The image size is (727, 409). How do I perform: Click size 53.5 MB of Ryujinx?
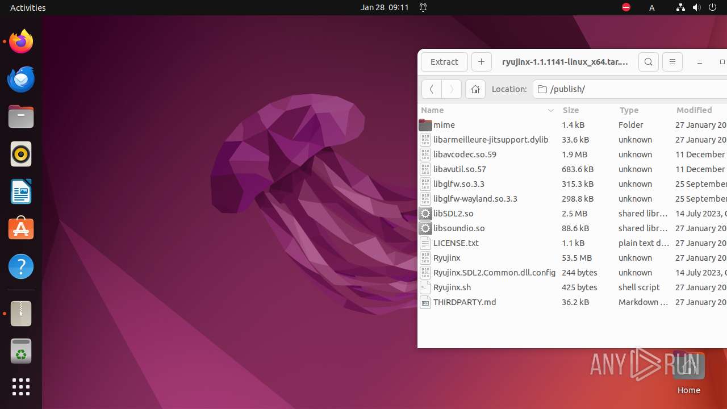click(576, 258)
